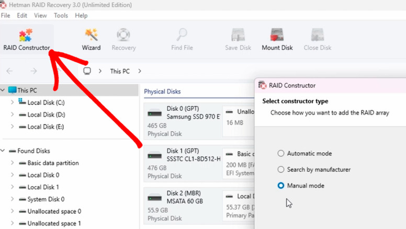
Task: Click the Physical Disks section header
Action: [162, 91]
